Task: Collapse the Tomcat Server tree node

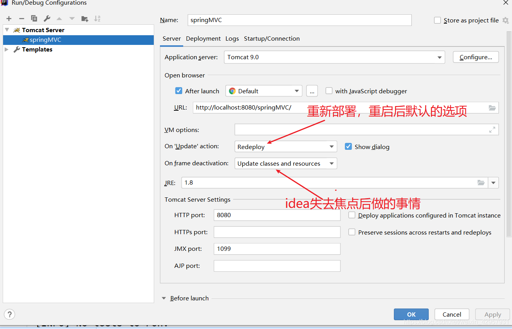Action: [7, 30]
